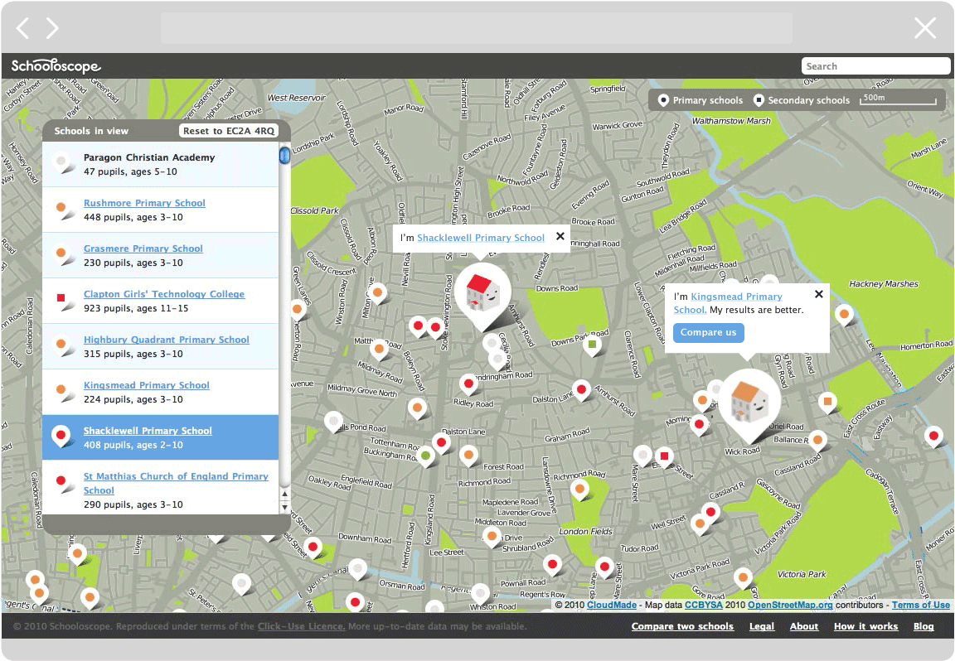Click the pin icon beside Rushmore Primary School
955x661 pixels.
[61, 207]
